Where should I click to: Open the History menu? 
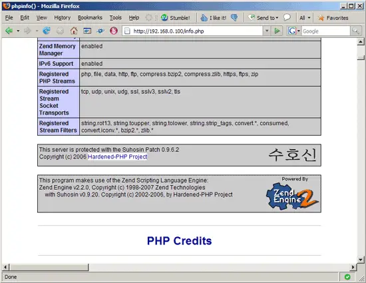click(x=63, y=18)
